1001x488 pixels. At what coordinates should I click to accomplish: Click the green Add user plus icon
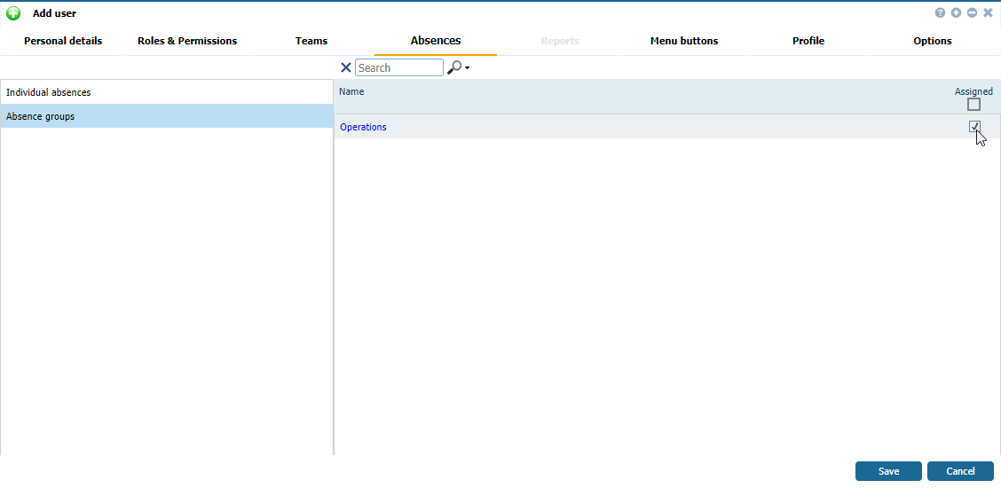pyautogui.click(x=13, y=13)
